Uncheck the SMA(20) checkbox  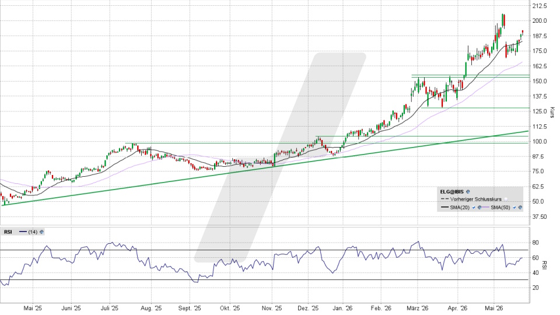coord(474,208)
